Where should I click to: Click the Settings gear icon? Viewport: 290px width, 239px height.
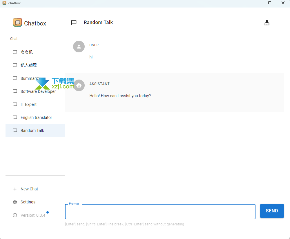[15, 202]
